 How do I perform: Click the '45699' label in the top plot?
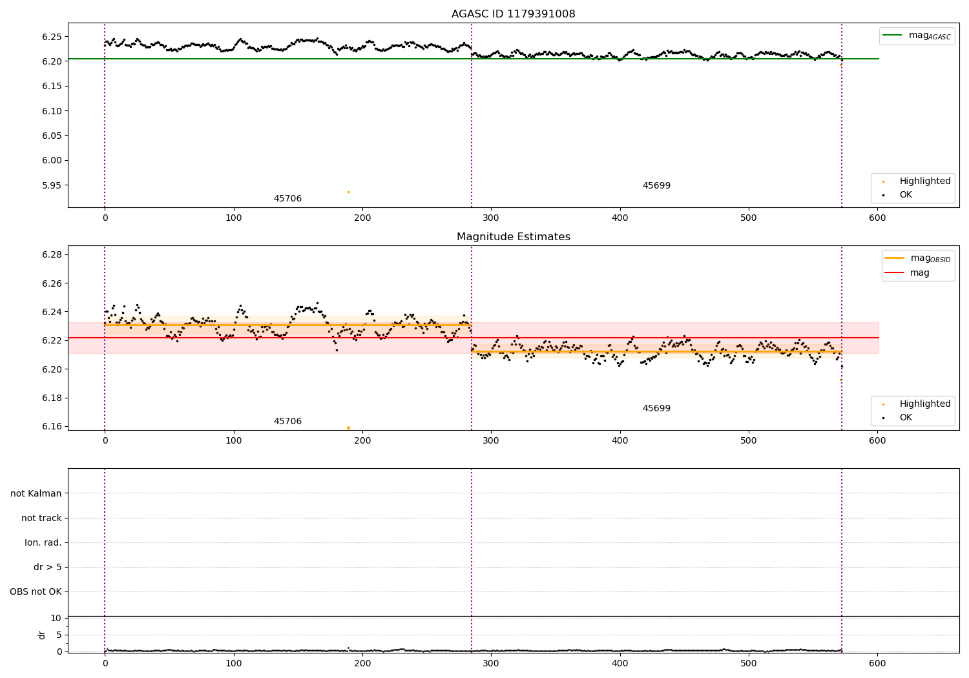pyautogui.click(x=656, y=186)
